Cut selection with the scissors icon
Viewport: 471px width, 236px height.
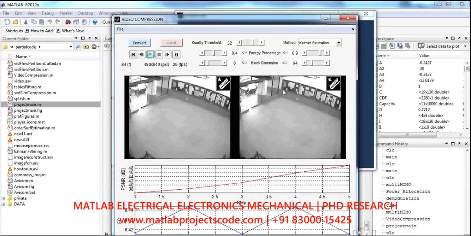[x=26, y=22]
